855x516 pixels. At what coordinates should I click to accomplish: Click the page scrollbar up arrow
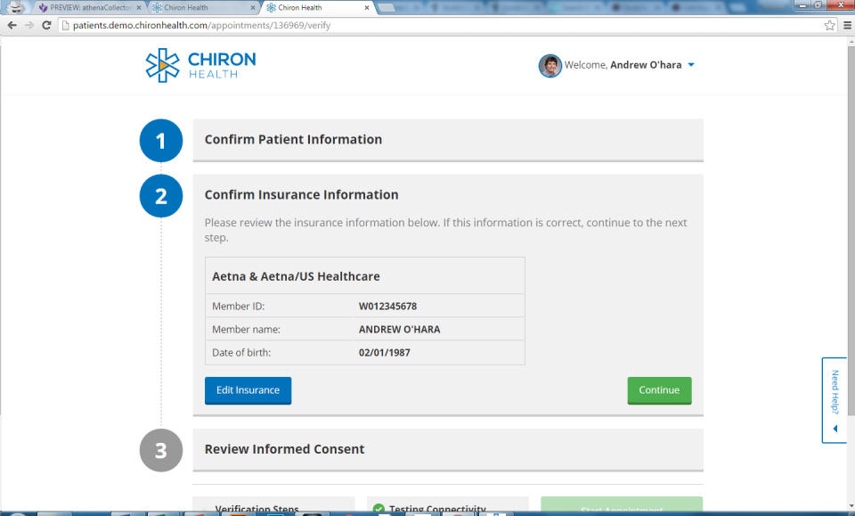click(851, 43)
